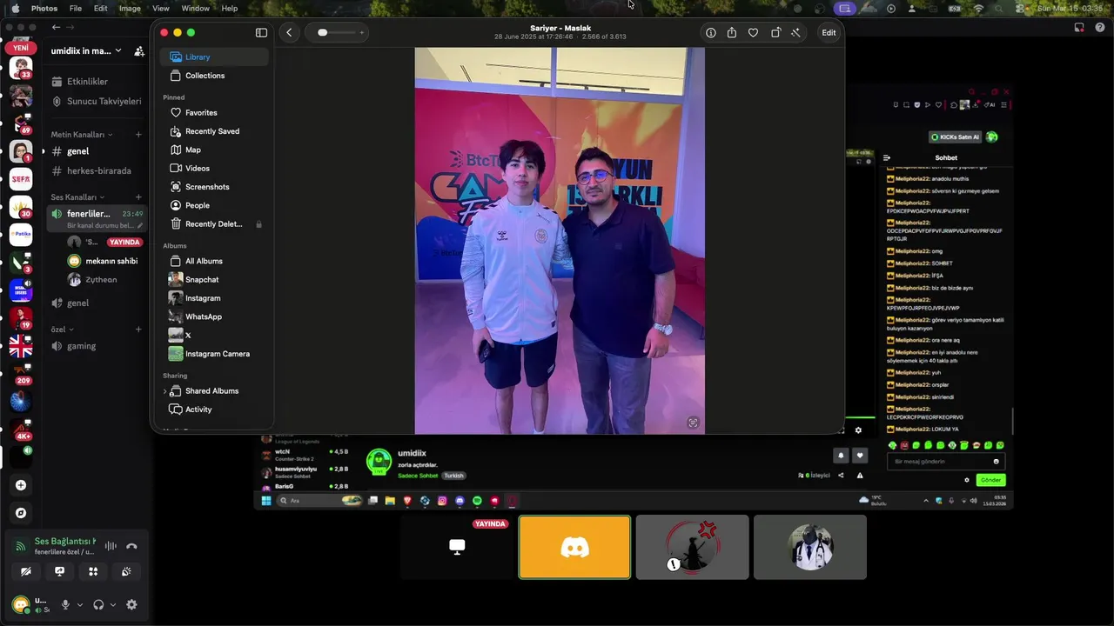Expand Shared Albums disclosure arrow
Viewport: 1114px width, 626px height.
pos(164,391)
